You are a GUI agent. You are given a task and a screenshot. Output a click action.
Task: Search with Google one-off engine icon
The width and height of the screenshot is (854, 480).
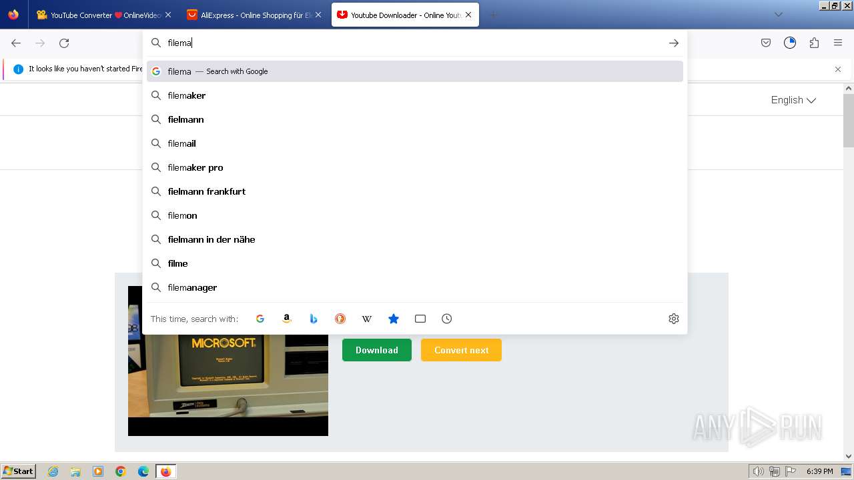pos(260,319)
